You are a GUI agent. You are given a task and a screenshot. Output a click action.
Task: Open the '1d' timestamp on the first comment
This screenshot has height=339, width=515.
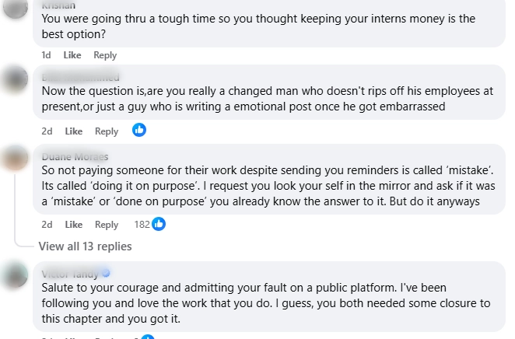(x=46, y=55)
